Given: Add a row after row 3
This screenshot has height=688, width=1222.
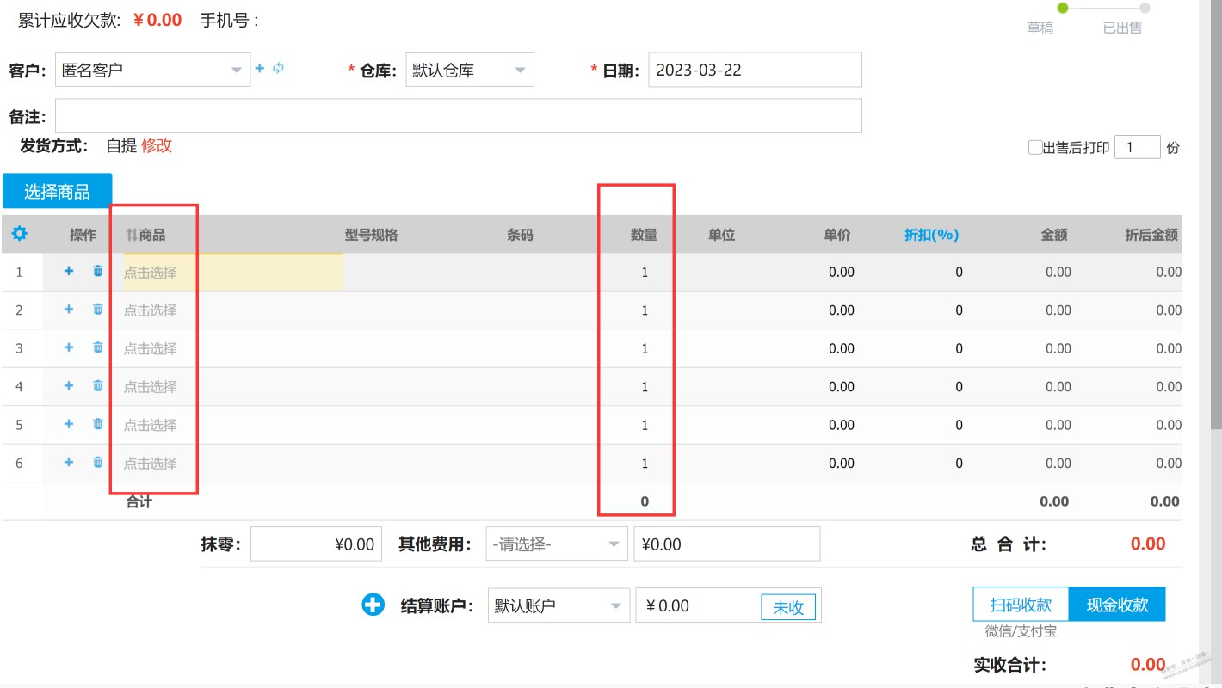Looking at the screenshot, I should (x=69, y=347).
